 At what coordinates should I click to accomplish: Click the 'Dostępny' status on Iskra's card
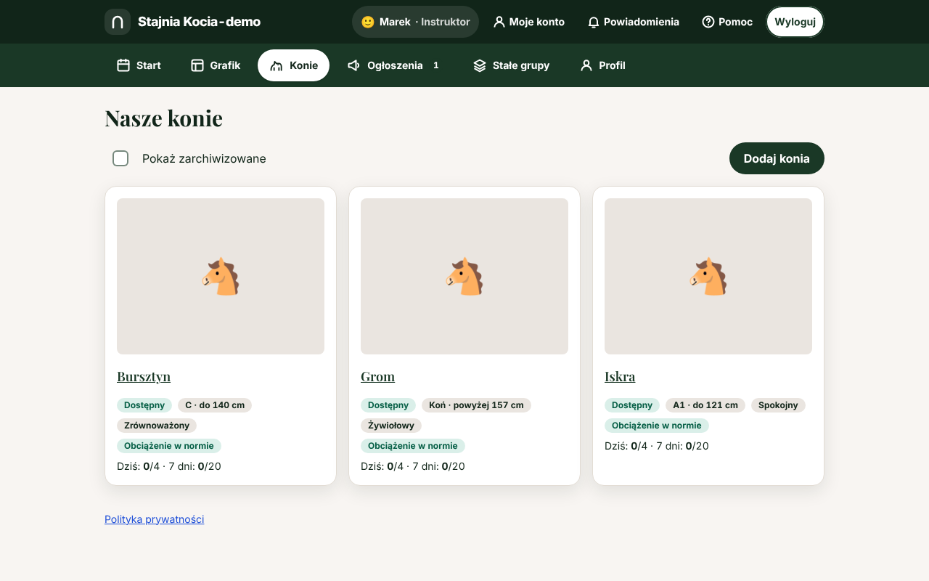point(632,405)
